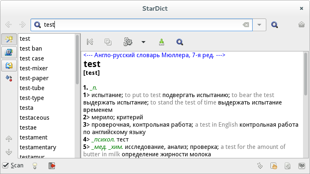Click the search-in-article magnifier icon
Image resolution: width=310 pixels, height=174 pixels.
click(179, 42)
